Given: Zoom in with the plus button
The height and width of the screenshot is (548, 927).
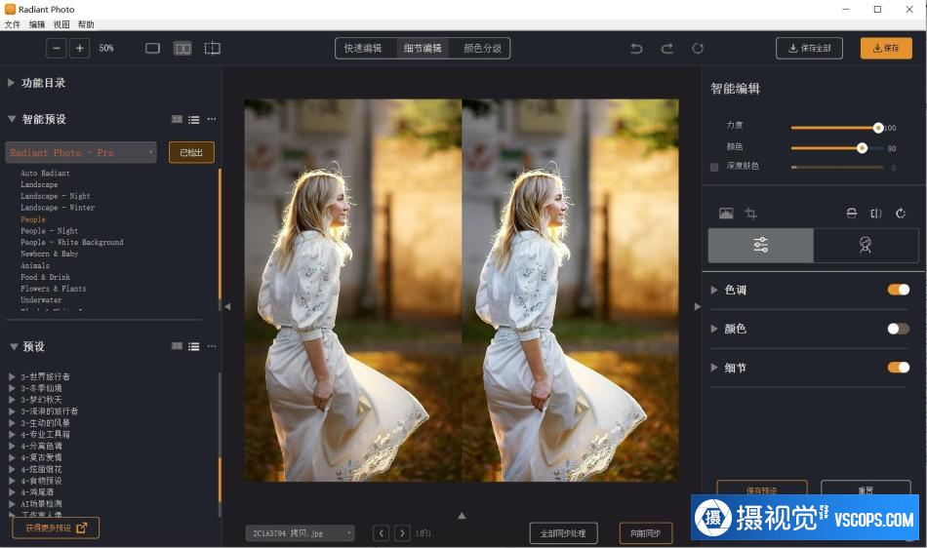Looking at the screenshot, I should coord(79,49).
